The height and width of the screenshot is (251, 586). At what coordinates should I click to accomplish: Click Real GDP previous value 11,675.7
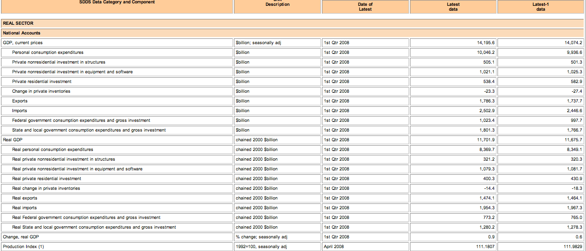click(x=573, y=140)
